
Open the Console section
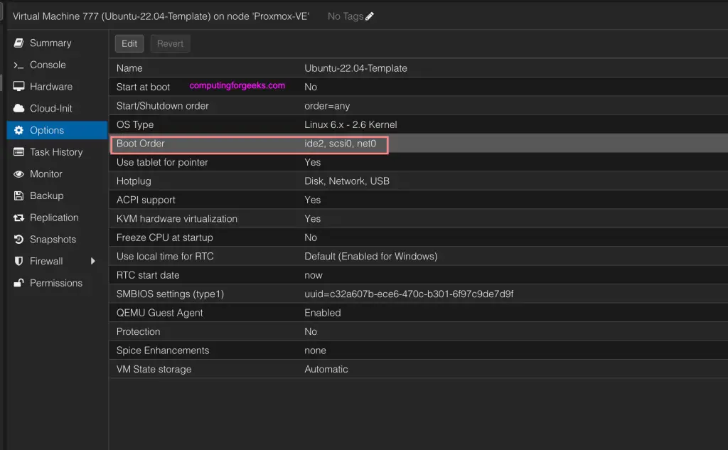tap(57, 65)
